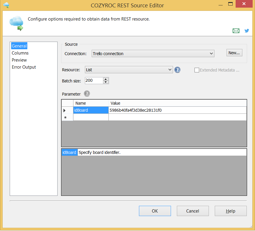Confirm with the OK button
The width and height of the screenshot is (255, 231).
tap(155, 211)
